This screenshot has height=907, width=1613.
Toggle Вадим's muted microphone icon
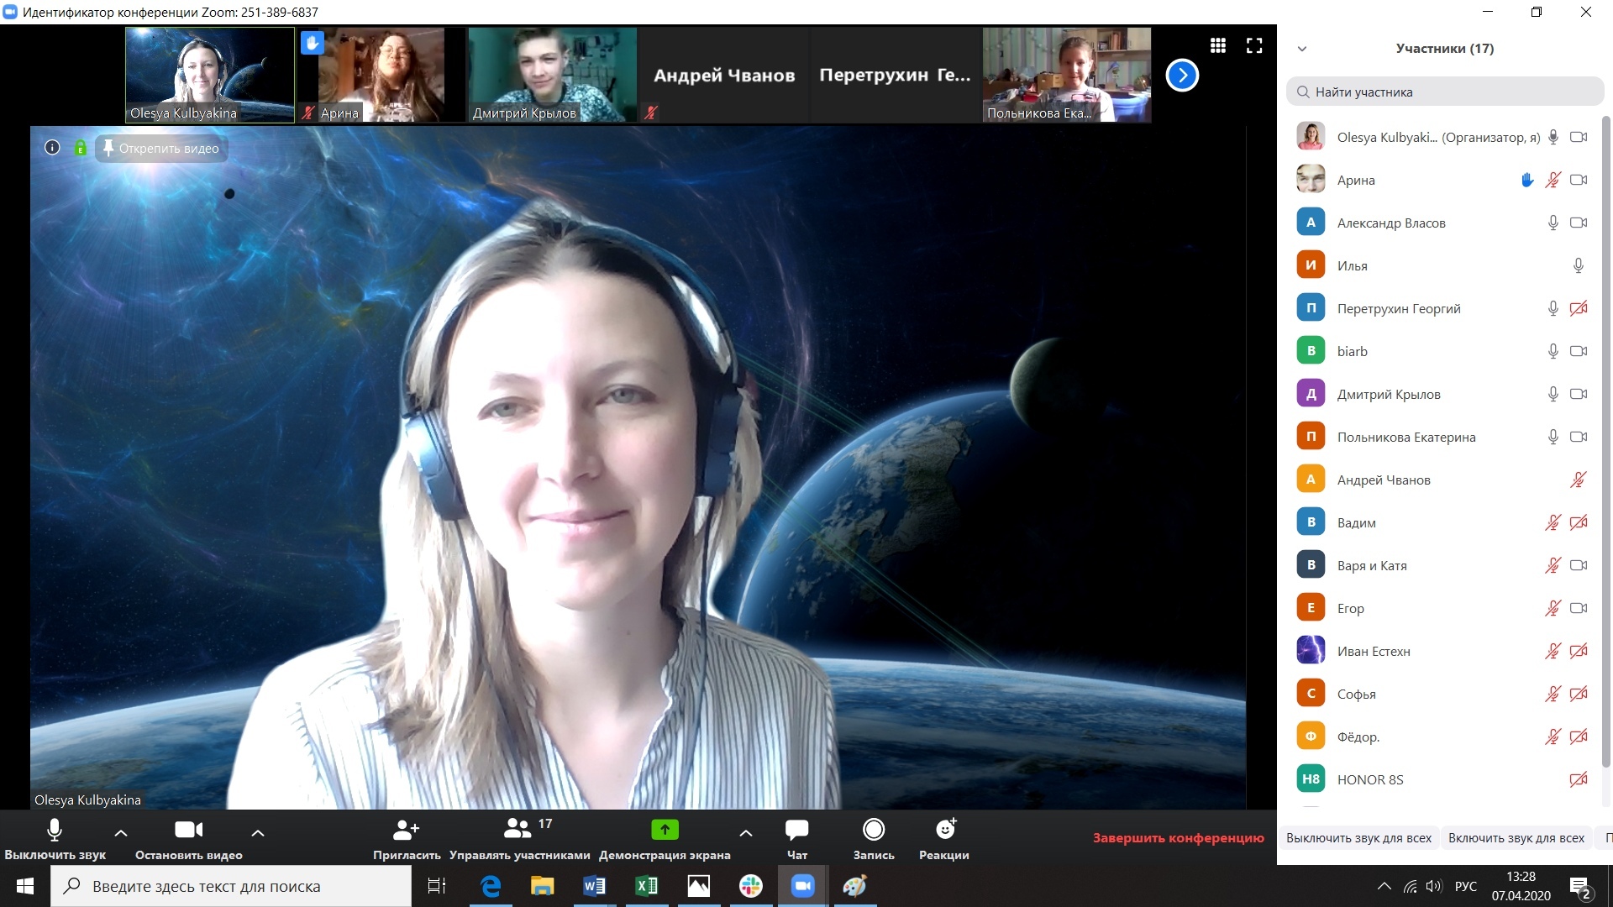pos(1553,522)
